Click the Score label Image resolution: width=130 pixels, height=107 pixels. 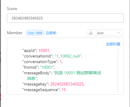(x=12, y=9)
